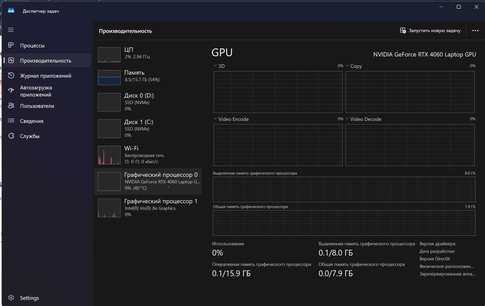Screen dimensions: 485x306
Task: Open Сведения page icon
Action: (11, 121)
